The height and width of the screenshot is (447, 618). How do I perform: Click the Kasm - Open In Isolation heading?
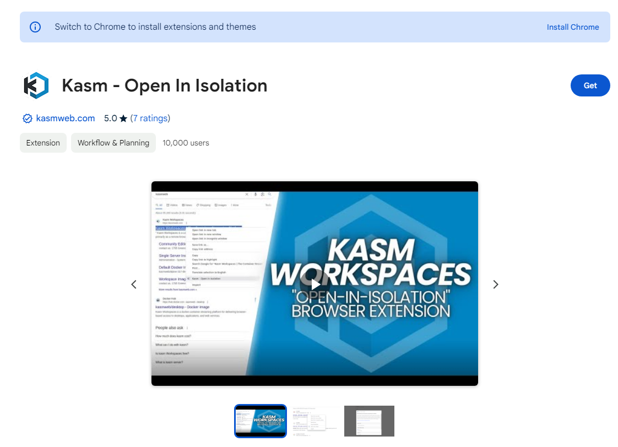164,85
